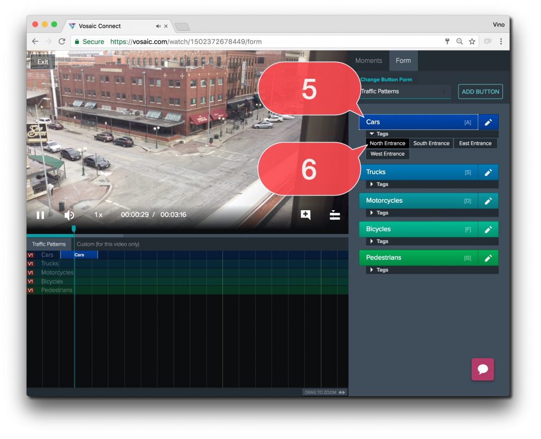Screen dimensions: 541x439
Task: Click the V1 badge on Motorcycles row
Action: [x=30, y=273]
